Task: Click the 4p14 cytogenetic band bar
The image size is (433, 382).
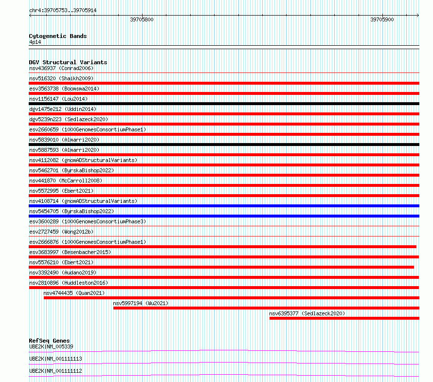Action: [224, 47]
